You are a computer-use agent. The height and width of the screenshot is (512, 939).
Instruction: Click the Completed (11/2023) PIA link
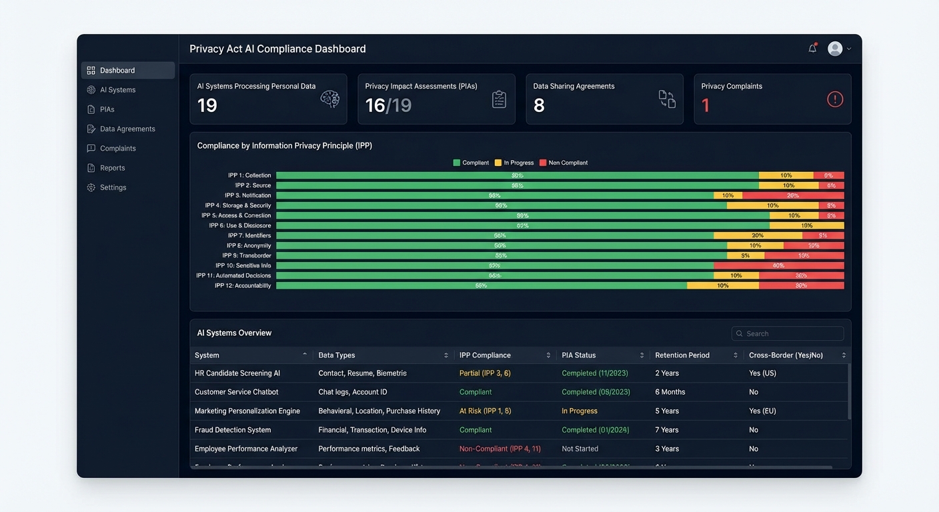(594, 373)
